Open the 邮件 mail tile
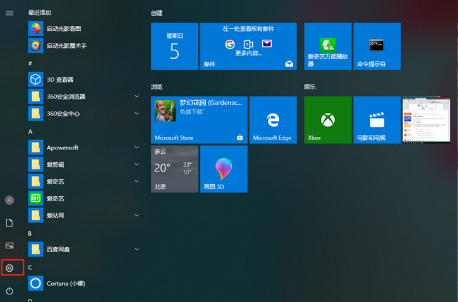Viewport: 458px width, 302px height. coord(248,46)
